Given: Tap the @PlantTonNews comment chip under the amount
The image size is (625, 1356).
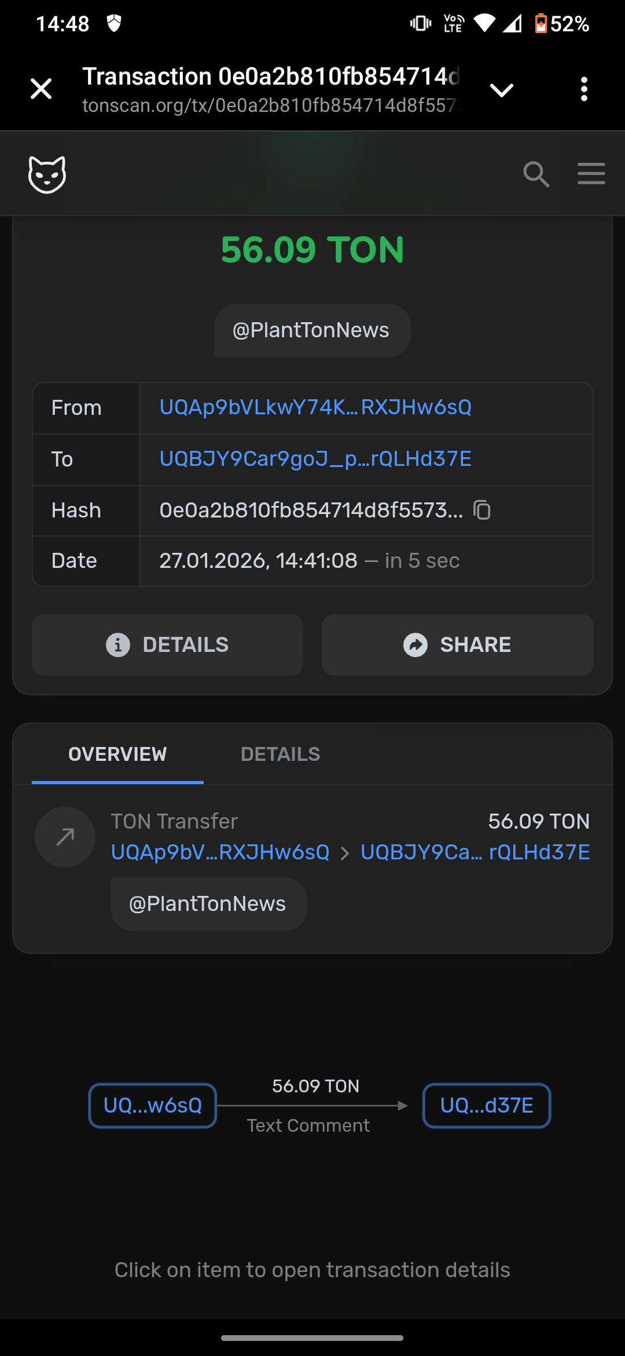Looking at the screenshot, I should 312,330.
